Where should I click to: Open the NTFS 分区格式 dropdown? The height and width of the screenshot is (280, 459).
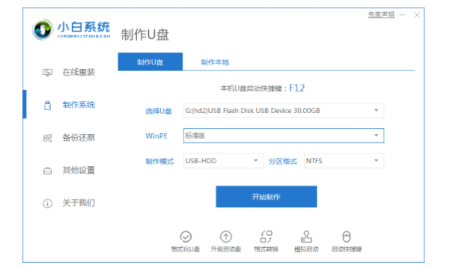coord(344,161)
